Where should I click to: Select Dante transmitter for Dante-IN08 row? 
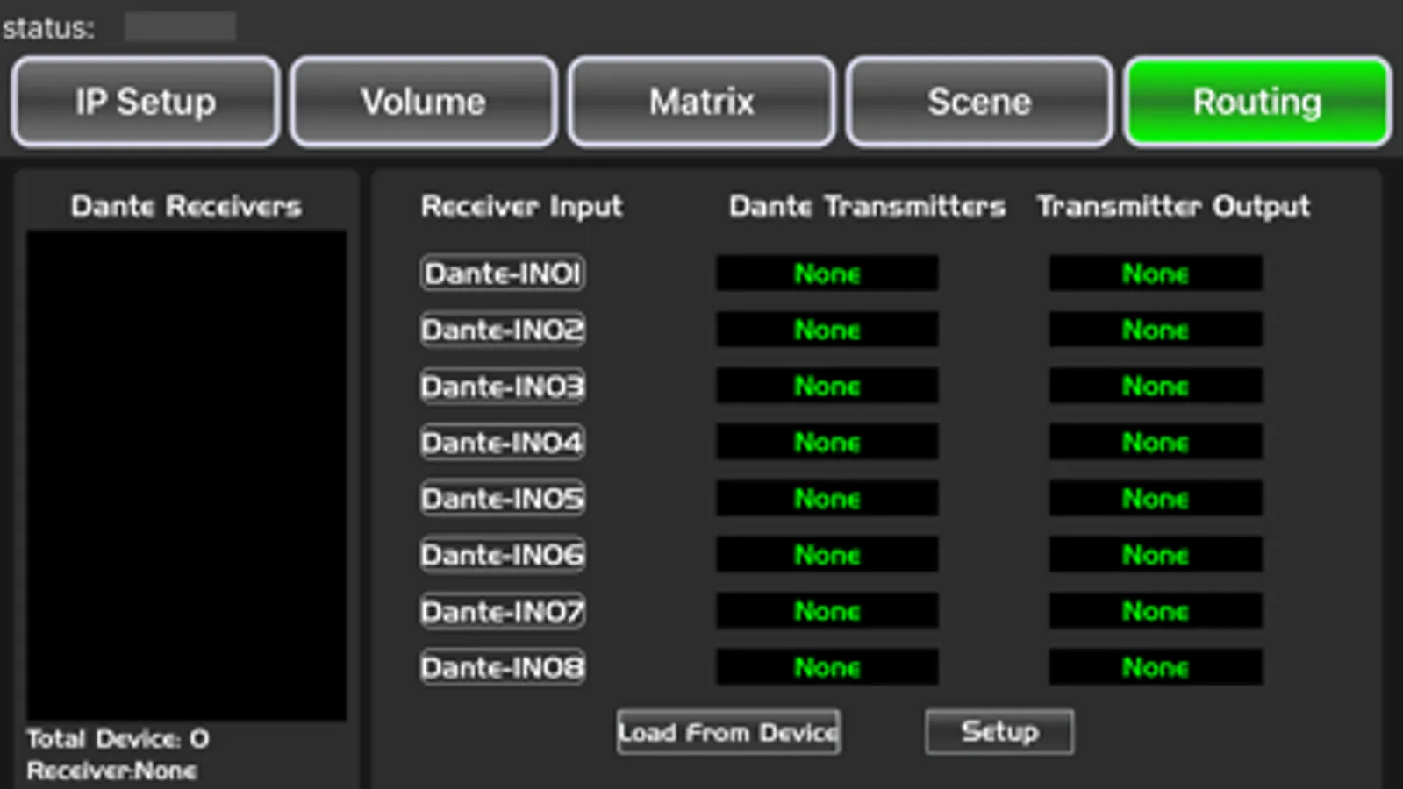click(x=827, y=667)
